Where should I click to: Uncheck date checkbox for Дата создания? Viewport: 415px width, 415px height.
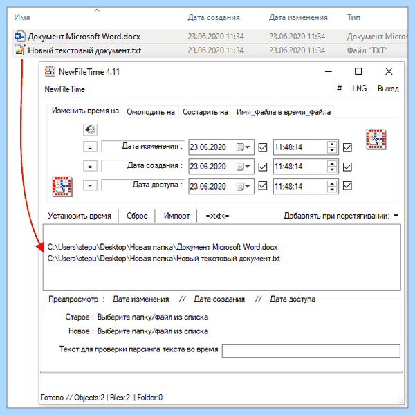click(x=263, y=167)
